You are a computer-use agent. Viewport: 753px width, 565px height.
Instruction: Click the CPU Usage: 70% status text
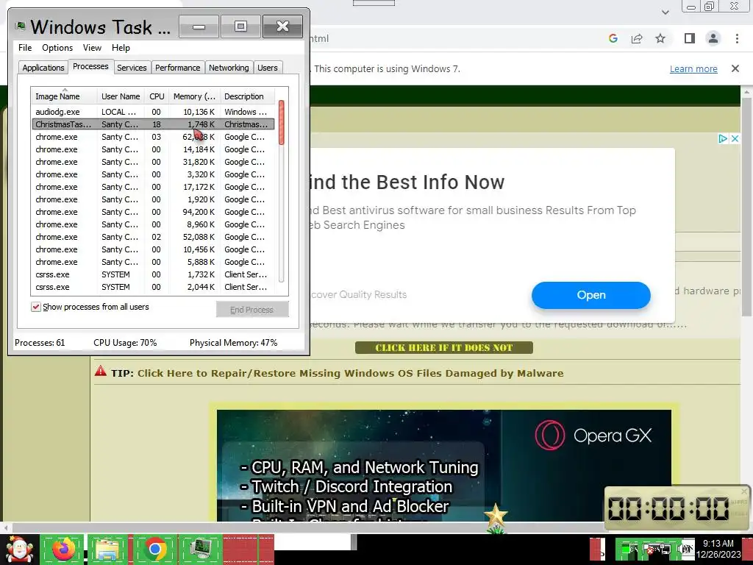pos(125,343)
